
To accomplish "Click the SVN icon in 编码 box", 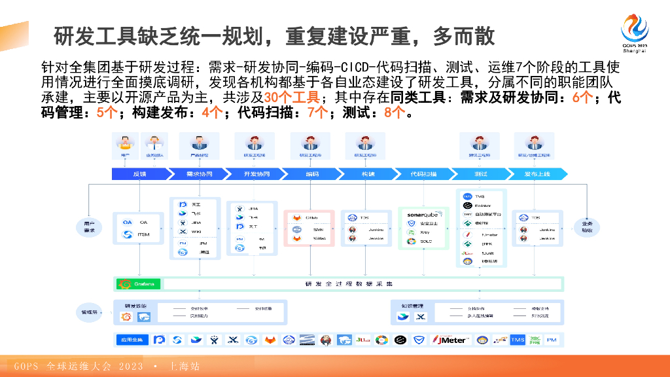I will (296, 230).
